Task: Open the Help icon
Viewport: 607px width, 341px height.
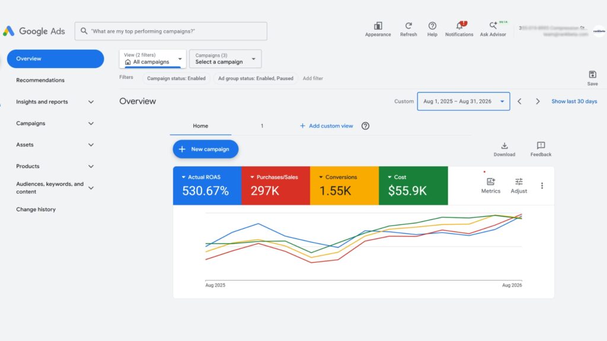Action: (432, 26)
